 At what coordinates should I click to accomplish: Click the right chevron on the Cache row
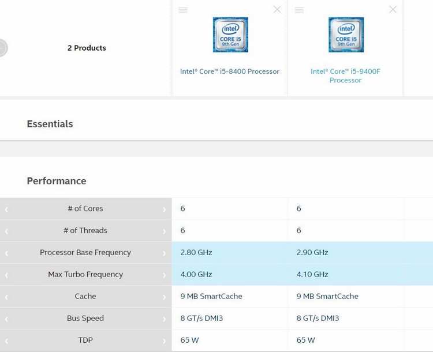tap(164, 297)
